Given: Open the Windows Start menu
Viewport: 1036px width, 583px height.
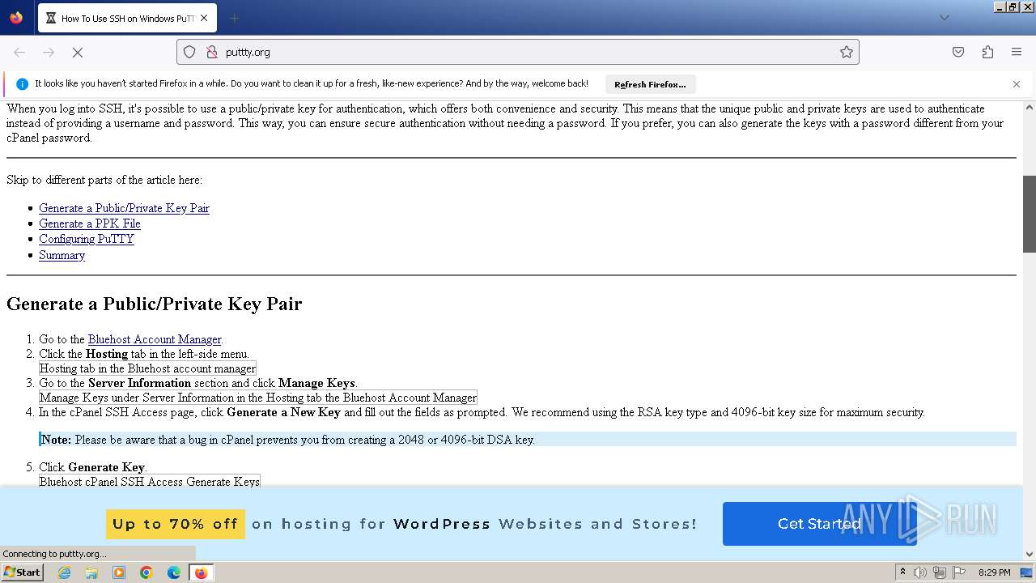Looking at the screenshot, I should [x=22, y=572].
